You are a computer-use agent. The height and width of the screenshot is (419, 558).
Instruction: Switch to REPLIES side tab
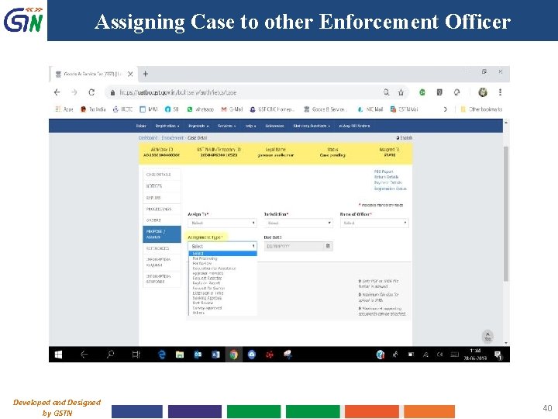point(161,198)
